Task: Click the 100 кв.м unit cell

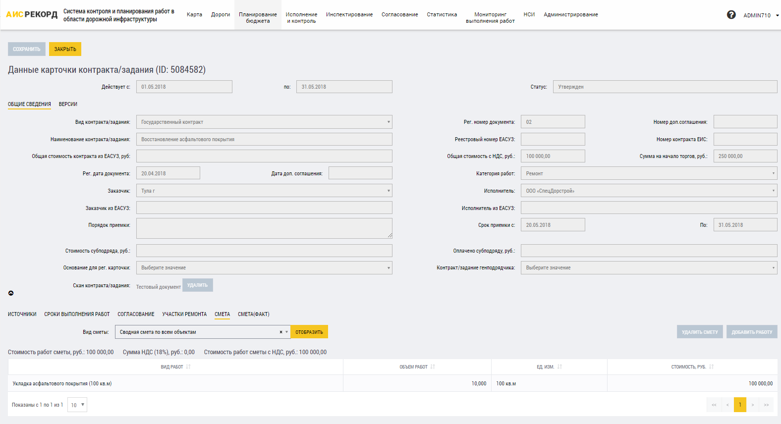Action: pos(549,383)
